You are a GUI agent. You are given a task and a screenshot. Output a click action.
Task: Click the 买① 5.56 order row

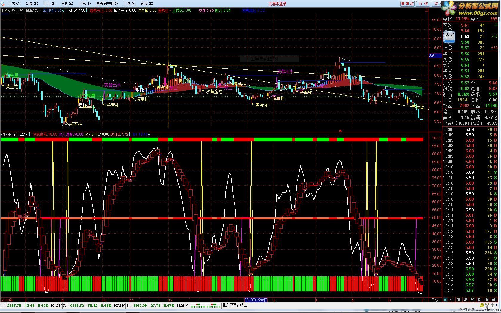click(x=470, y=54)
